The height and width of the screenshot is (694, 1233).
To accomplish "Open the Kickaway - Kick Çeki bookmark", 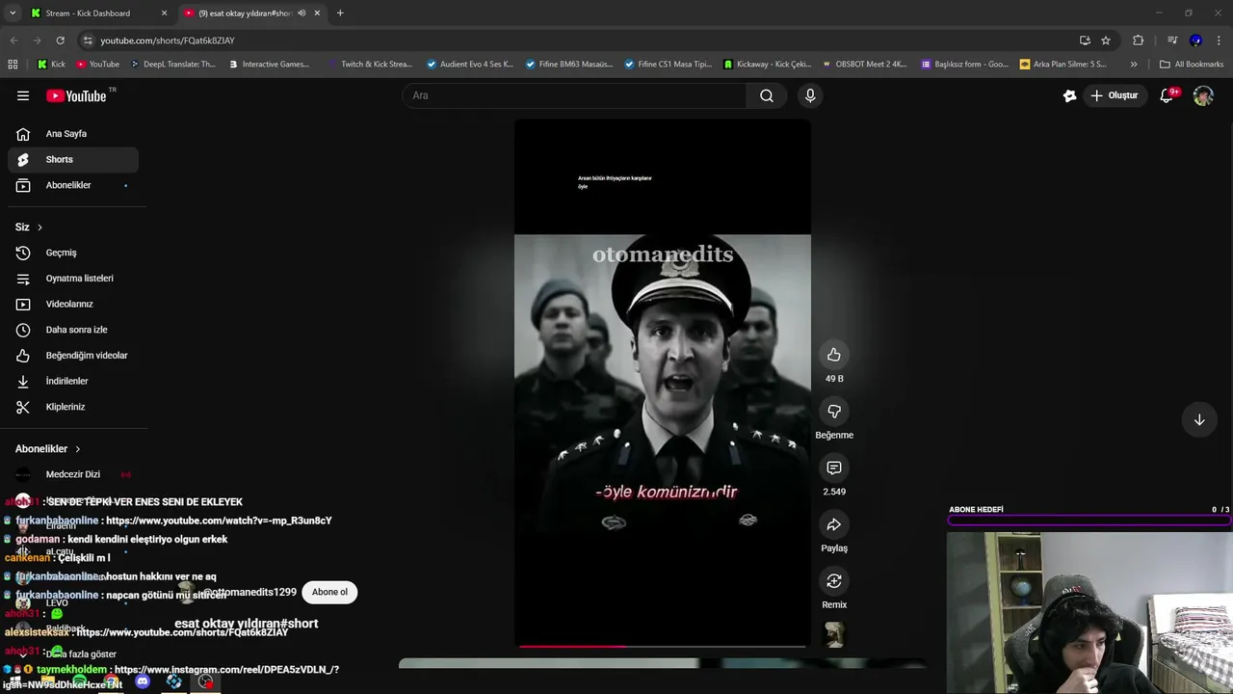I will (x=767, y=65).
